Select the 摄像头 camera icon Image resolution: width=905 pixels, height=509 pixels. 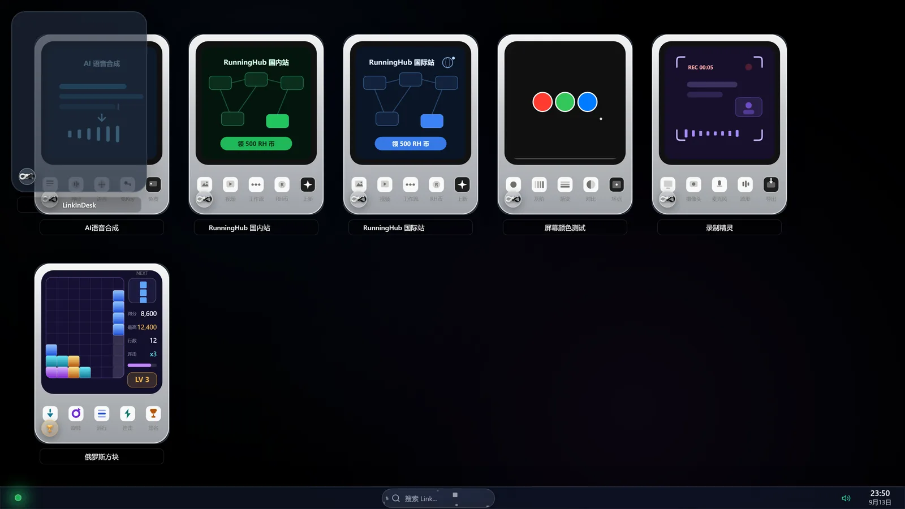[693, 184]
